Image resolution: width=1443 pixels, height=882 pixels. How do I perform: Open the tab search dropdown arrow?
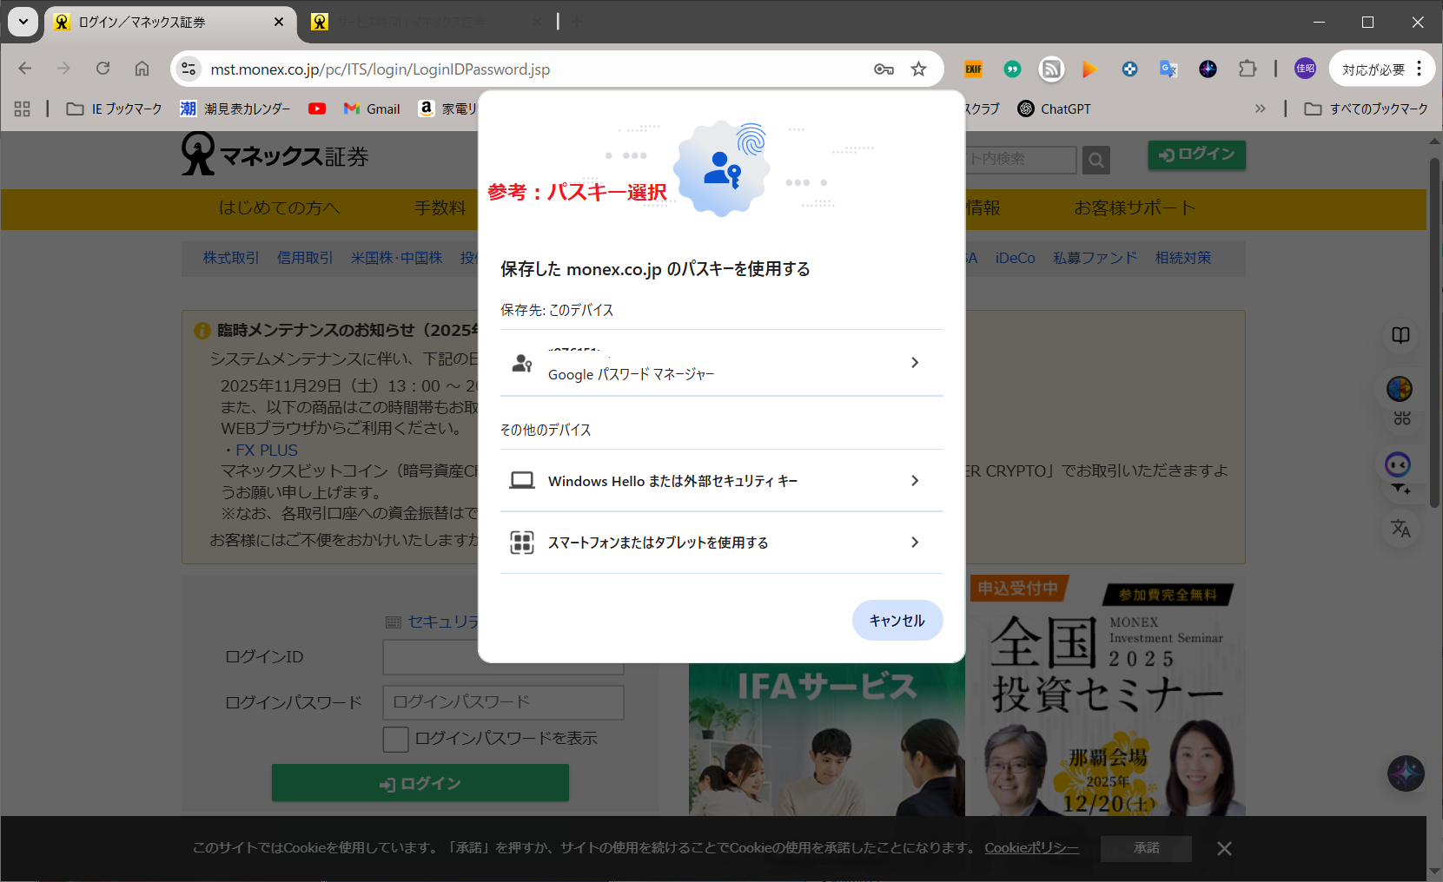click(23, 22)
